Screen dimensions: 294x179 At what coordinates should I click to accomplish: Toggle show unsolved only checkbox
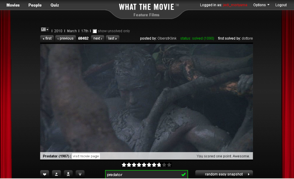pyautogui.click(x=95, y=31)
